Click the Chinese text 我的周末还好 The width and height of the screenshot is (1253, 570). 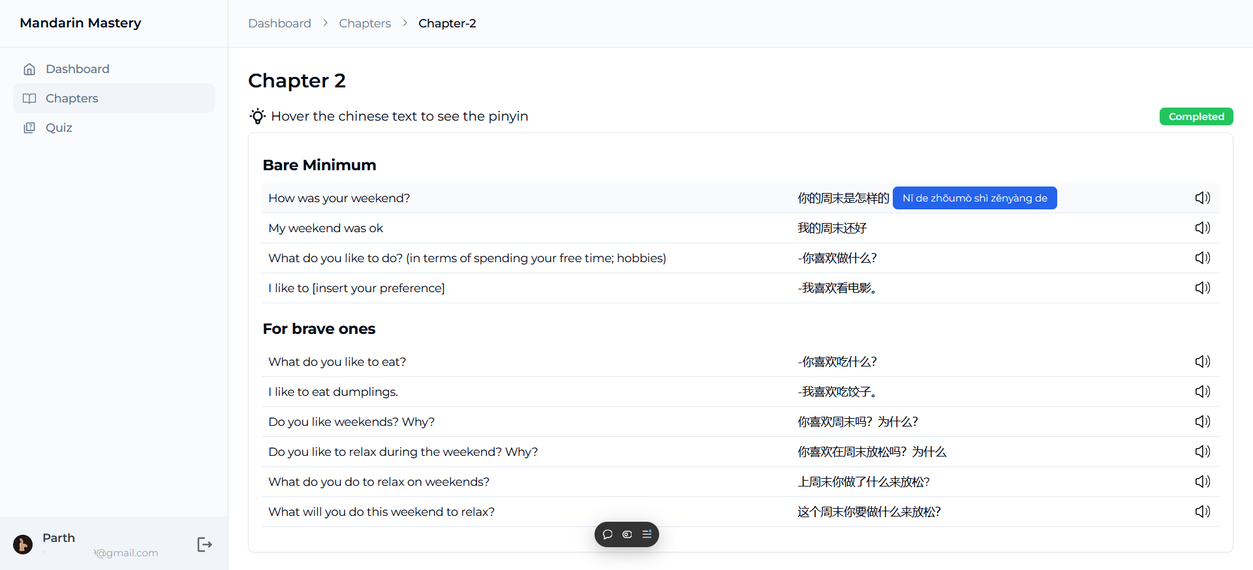click(831, 228)
